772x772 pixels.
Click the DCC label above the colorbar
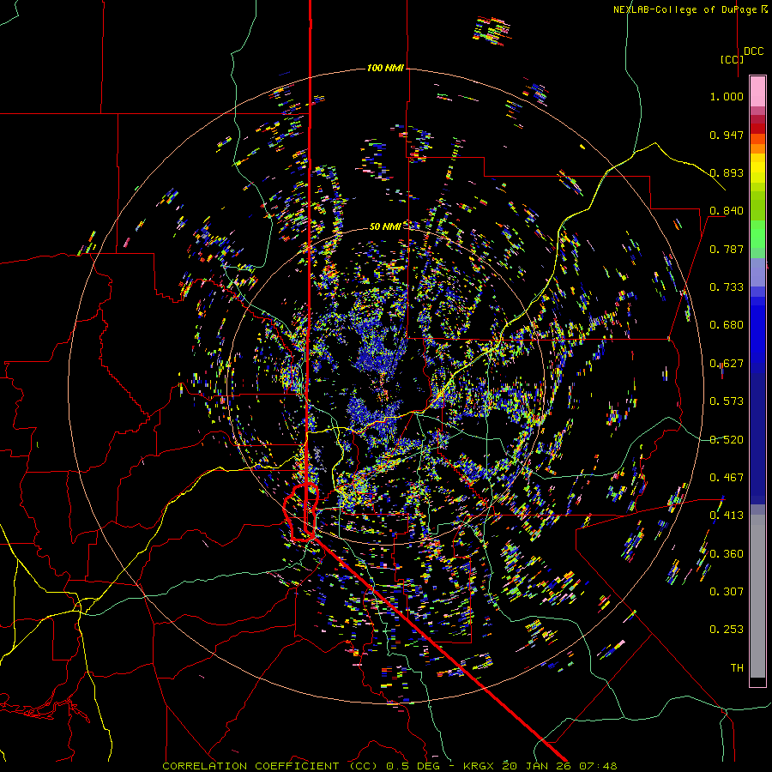pyautogui.click(x=753, y=51)
